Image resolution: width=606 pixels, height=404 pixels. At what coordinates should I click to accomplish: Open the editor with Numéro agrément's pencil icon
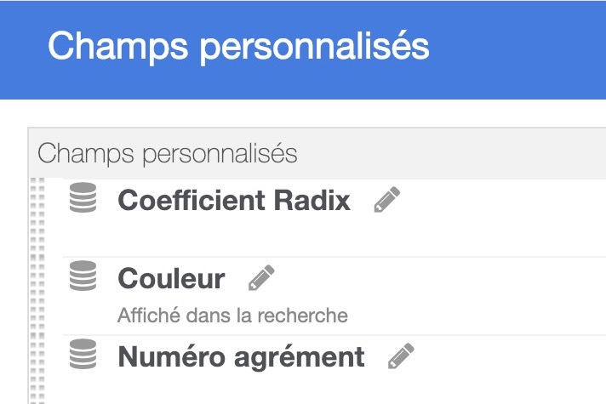pyautogui.click(x=401, y=356)
